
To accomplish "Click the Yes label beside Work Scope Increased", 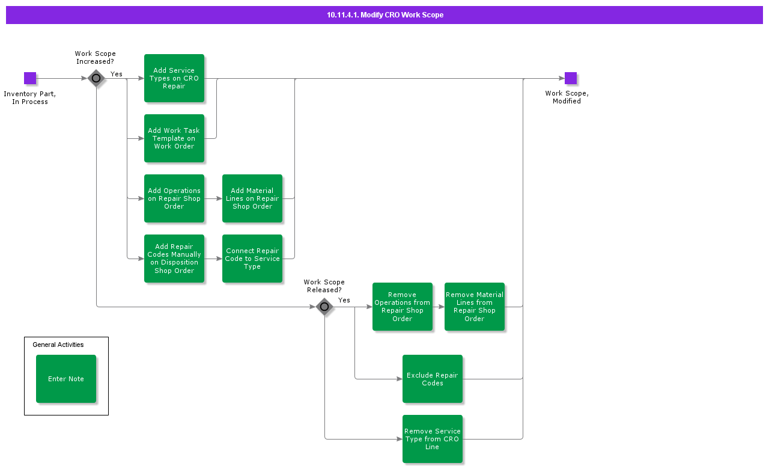I will coord(117,74).
